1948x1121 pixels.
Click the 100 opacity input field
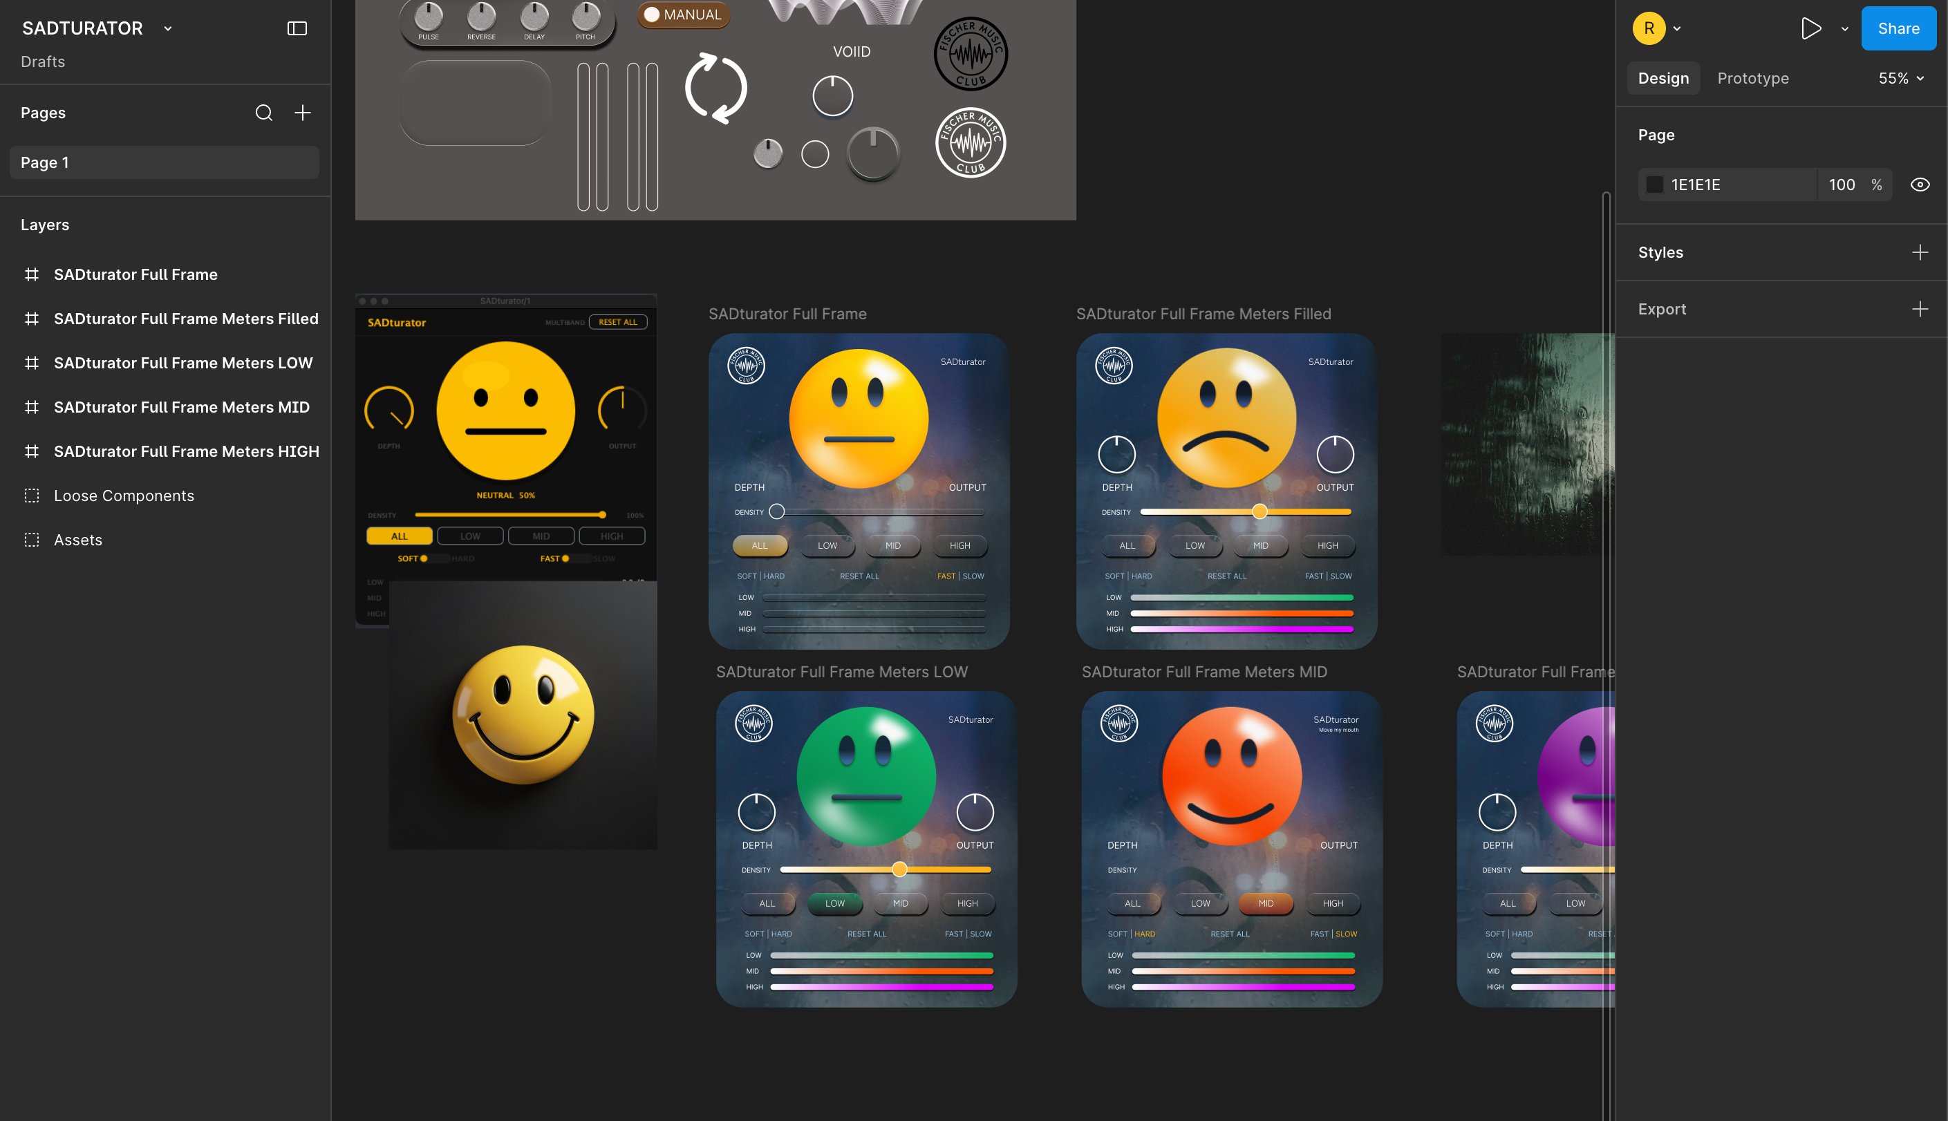tap(1842, 185)
